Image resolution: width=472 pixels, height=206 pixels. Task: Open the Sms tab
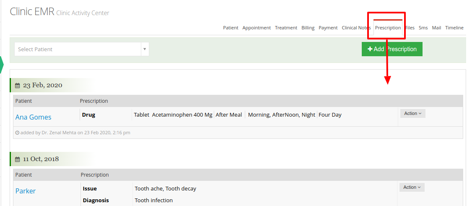click(x=423, y=28)
